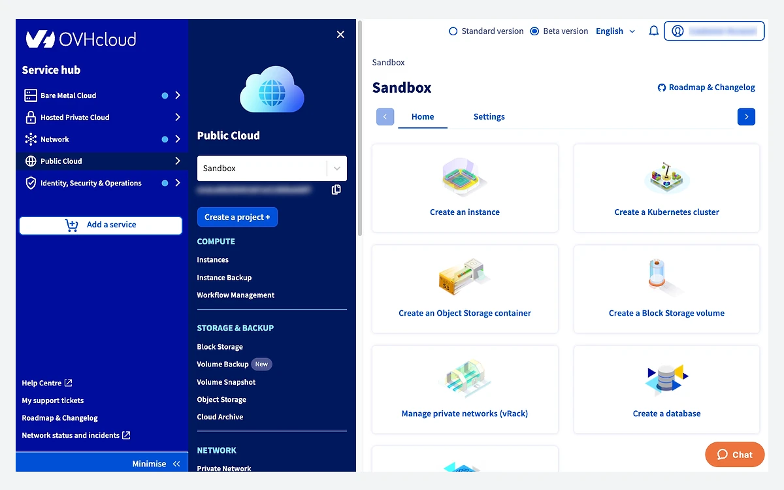Open My support tickets link
The height and width of the screenshot is (490, 784).
53,400
